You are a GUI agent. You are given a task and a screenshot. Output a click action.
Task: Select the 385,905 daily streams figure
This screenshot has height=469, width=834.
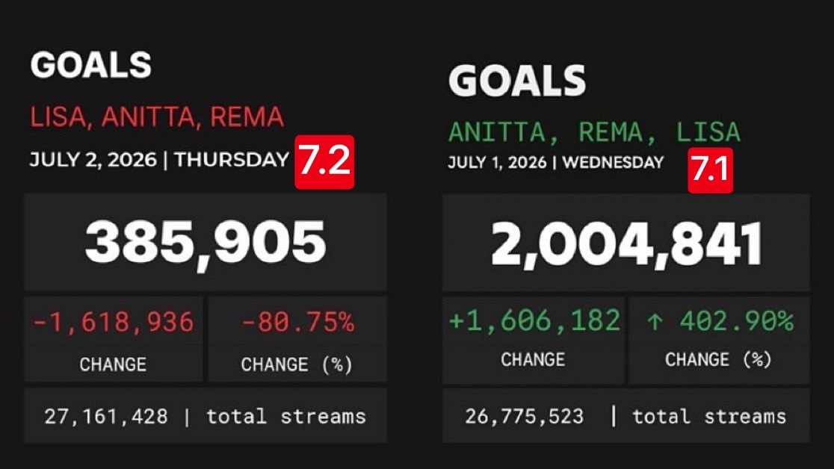tap(206, 243)
